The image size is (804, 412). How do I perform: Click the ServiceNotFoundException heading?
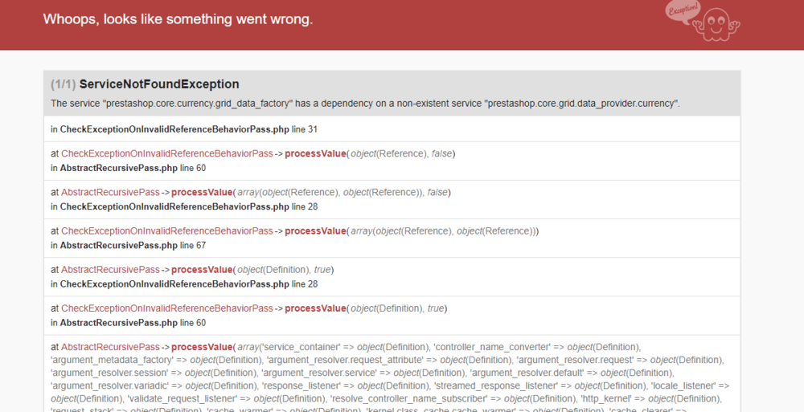[x=159, y=84]
